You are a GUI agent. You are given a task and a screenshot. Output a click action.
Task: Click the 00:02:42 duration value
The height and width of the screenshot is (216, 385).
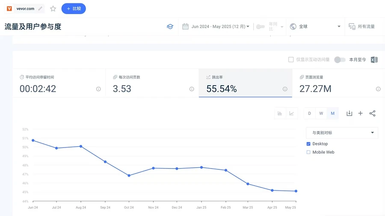click(x=38, y=89)
